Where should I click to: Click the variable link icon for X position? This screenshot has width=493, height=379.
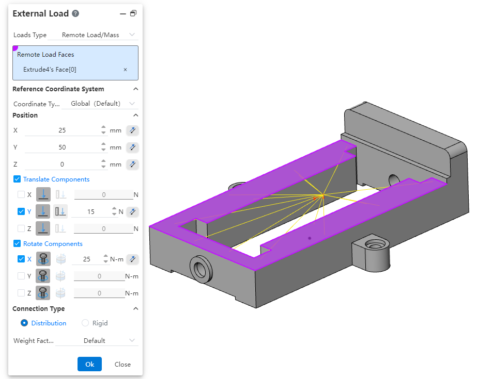point(132,130)
